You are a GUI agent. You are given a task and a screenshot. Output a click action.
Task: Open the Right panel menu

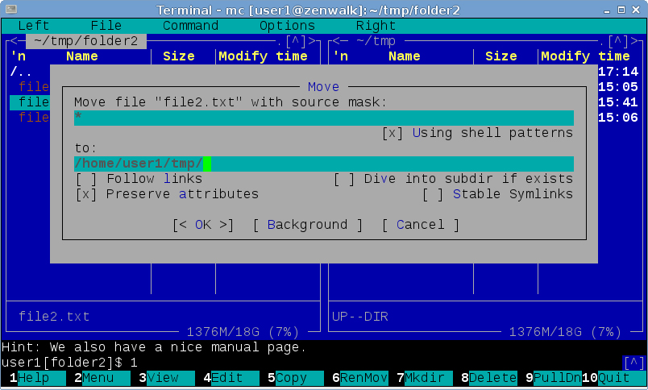tap(376, 26)
